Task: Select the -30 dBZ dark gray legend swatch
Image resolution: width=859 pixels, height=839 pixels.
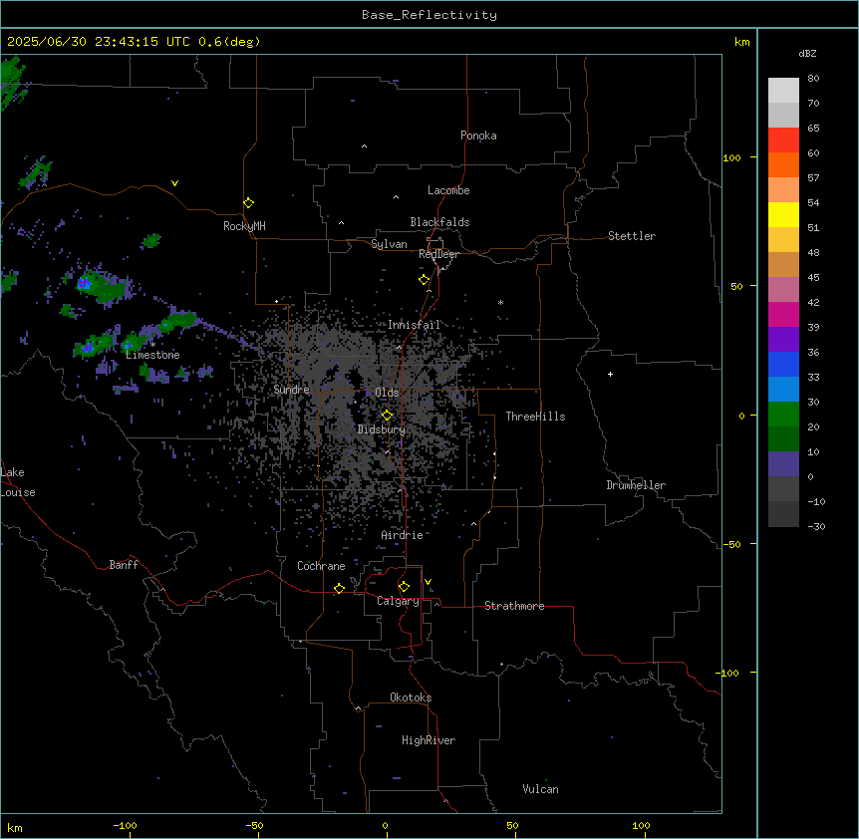Action: click(x=783, y=514)
